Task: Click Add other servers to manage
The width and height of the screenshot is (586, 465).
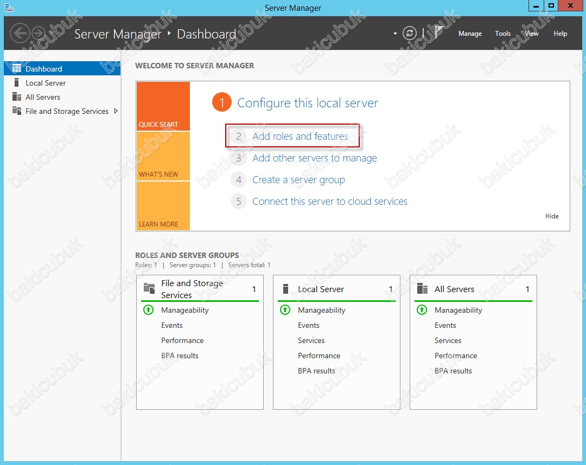Action: [315, 158]
